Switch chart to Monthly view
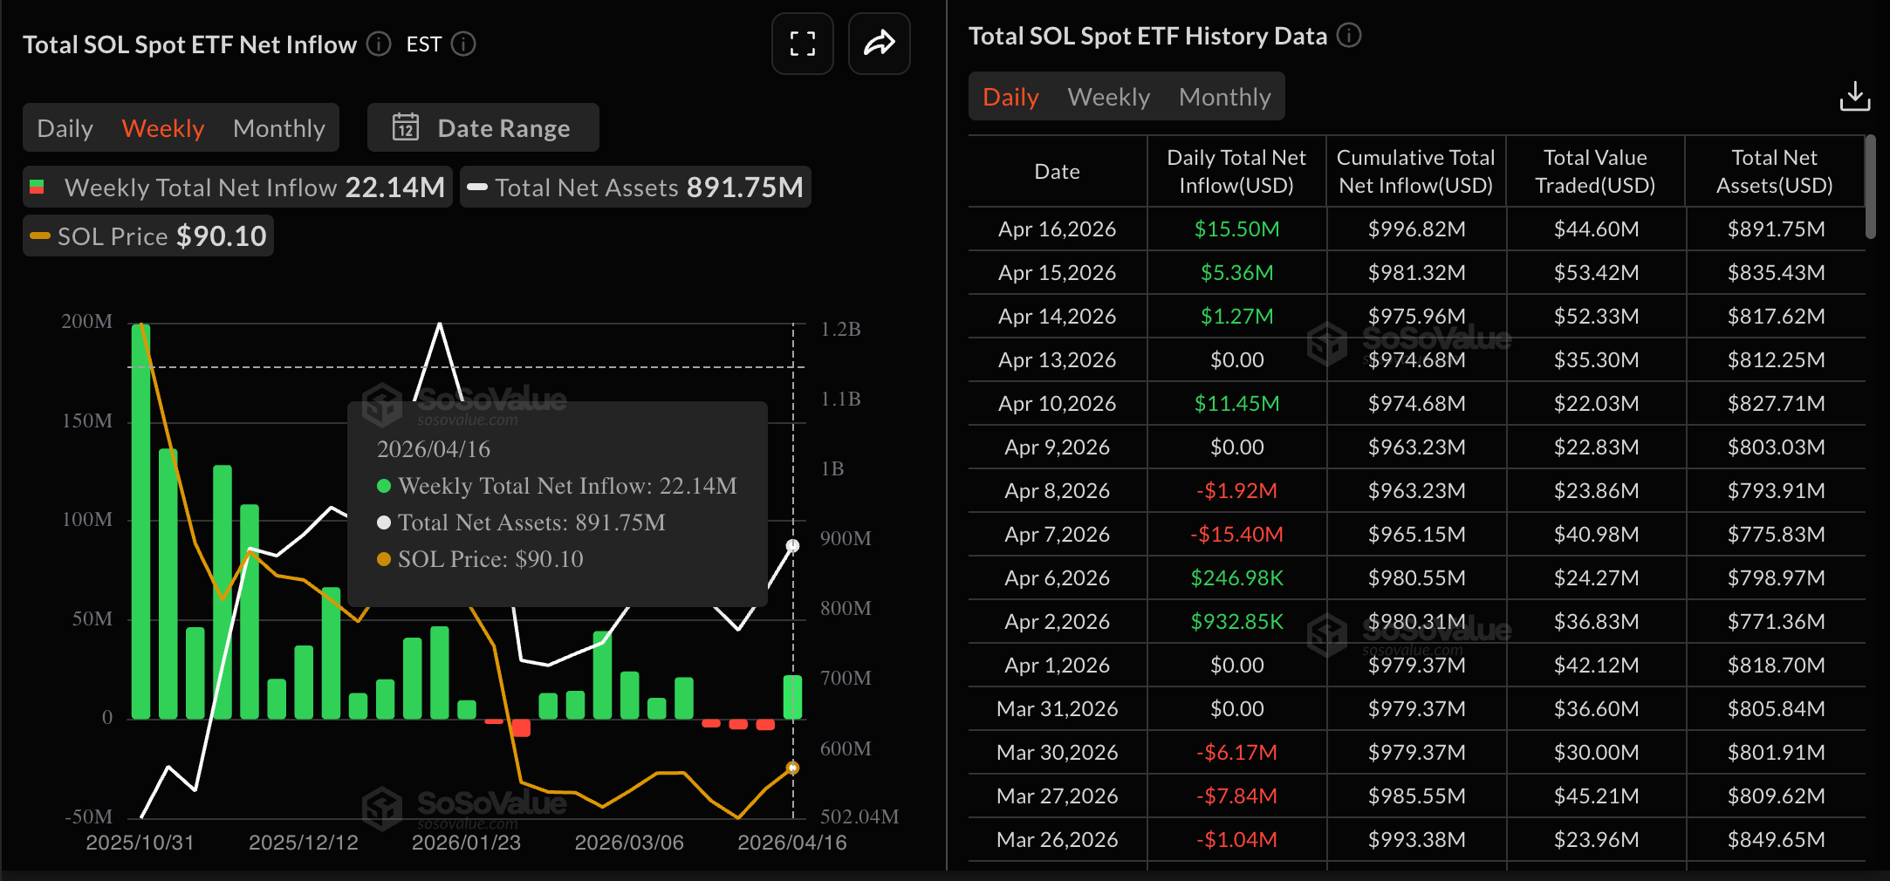 point(278,128)
